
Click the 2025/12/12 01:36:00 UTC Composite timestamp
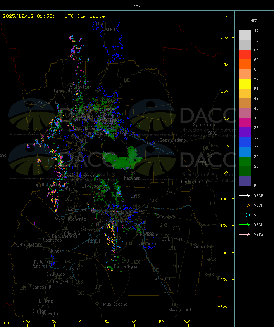pyautogui.click(x=54, y=16)
